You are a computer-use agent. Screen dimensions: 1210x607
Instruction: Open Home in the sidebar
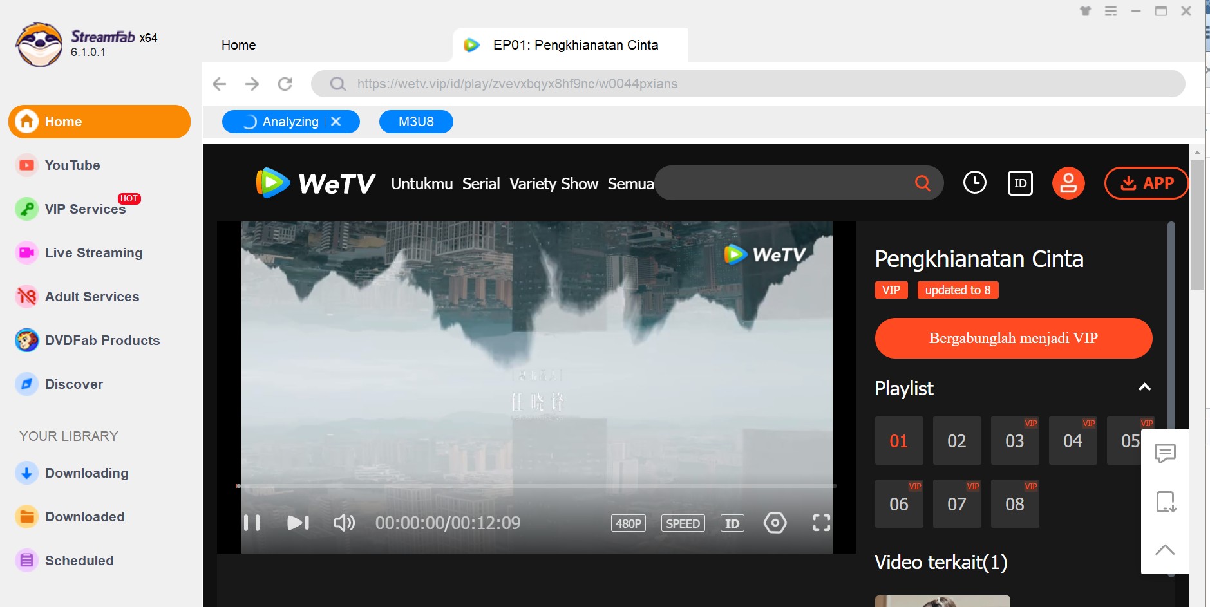pos(99,122)
